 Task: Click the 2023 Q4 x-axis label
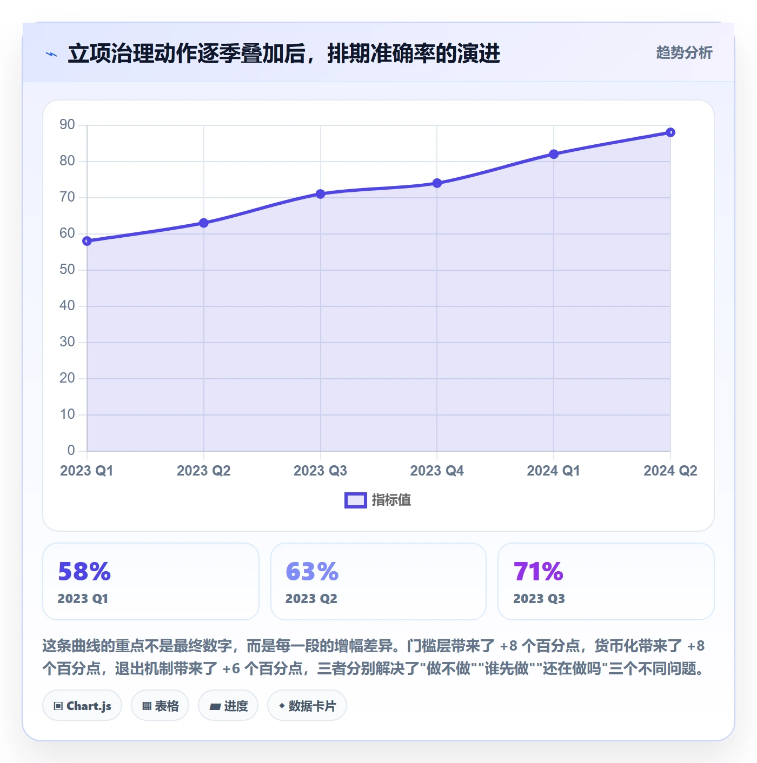(437, 471)
